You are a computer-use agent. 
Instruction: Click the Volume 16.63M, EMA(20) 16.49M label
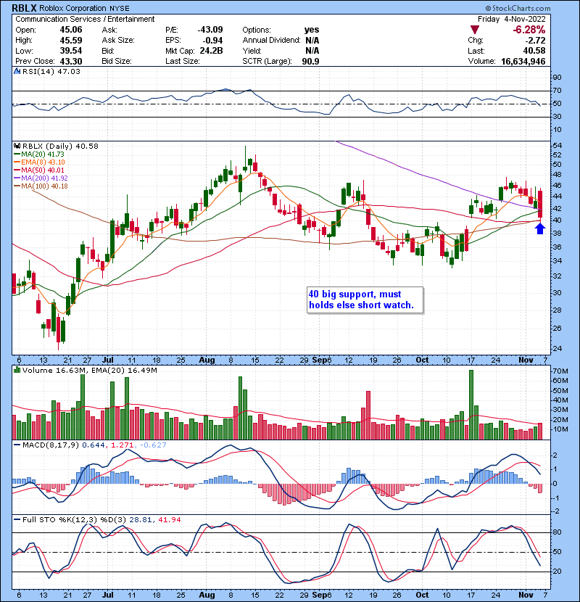coord(90,371)
